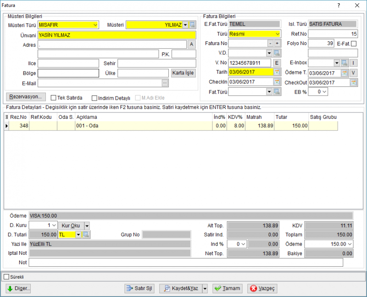Open calendar picker for CheckIn date
The width and height of the screenshot is (367, 297).
coord(277,82)
